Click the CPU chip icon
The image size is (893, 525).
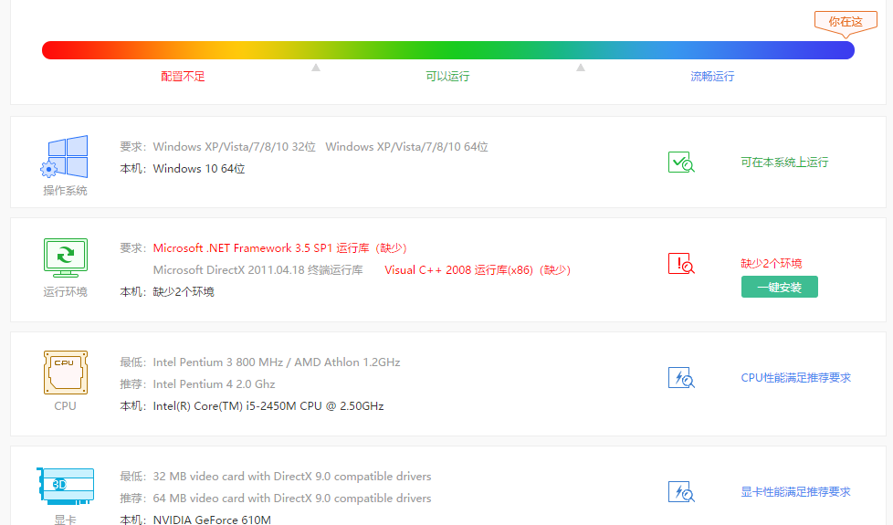66,373
